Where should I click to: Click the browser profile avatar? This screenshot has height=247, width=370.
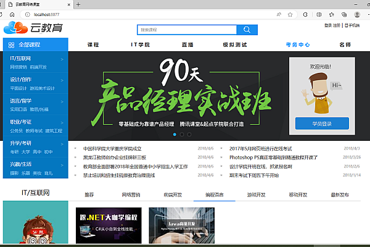tap(357, 14)
